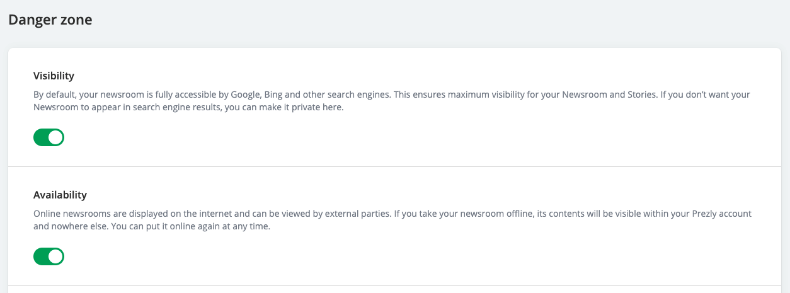The height and width of the screenshot is (293, 790).
Task: Select the Visibility section title
Action: 54,76
